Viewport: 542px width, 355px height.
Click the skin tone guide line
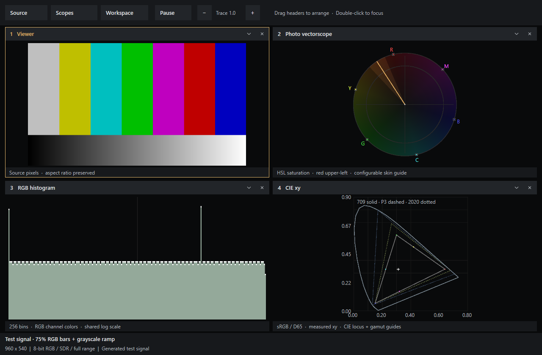(x=390, y=83)
